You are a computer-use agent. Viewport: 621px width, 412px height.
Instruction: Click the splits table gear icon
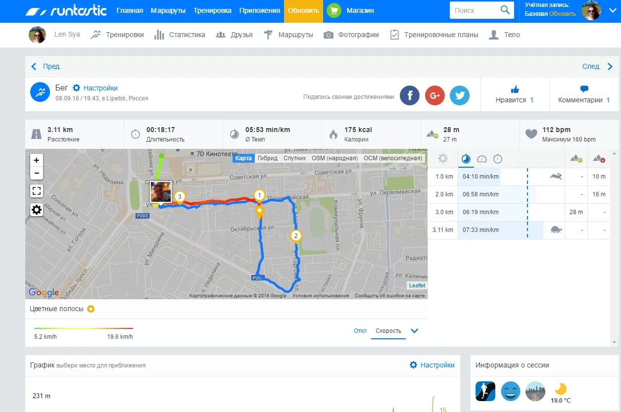point(443,158)
